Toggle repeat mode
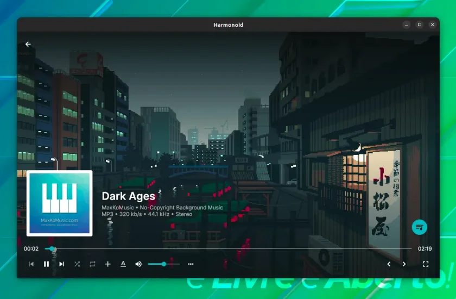Screen dimensions: 456x299 92,264
